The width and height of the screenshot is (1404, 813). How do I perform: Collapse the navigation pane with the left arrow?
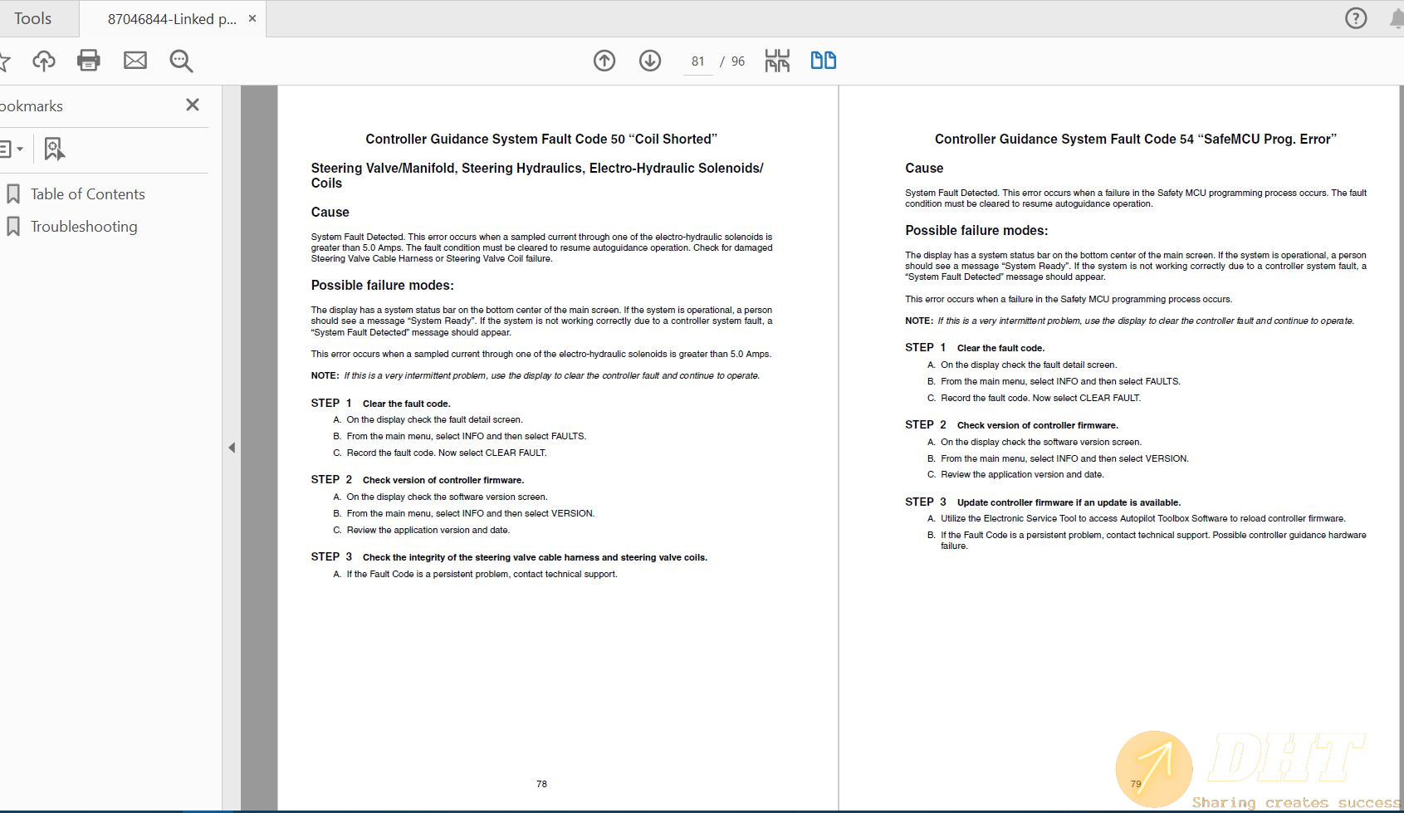click(x=232, y=448)
